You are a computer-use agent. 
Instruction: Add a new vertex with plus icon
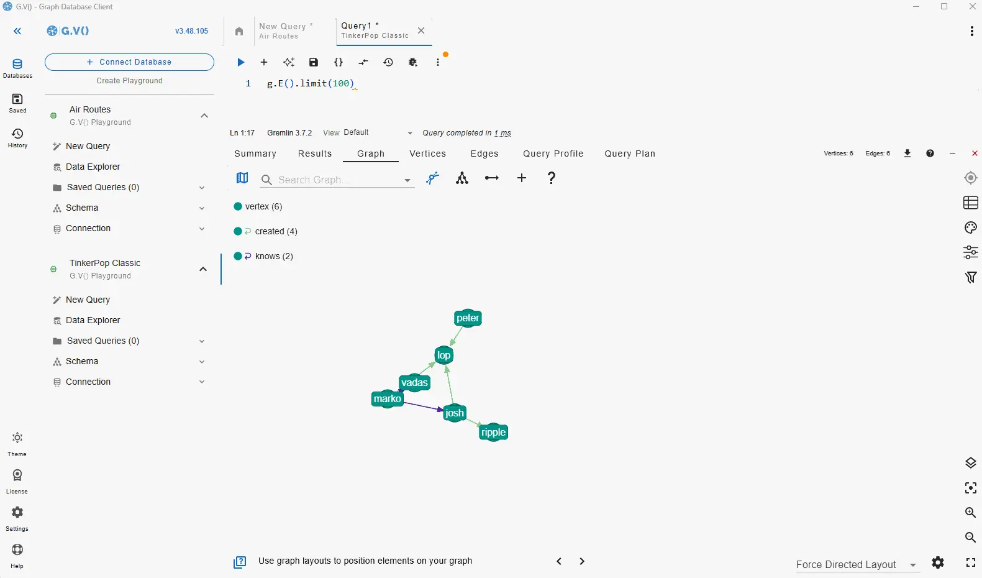click(522, 178)
